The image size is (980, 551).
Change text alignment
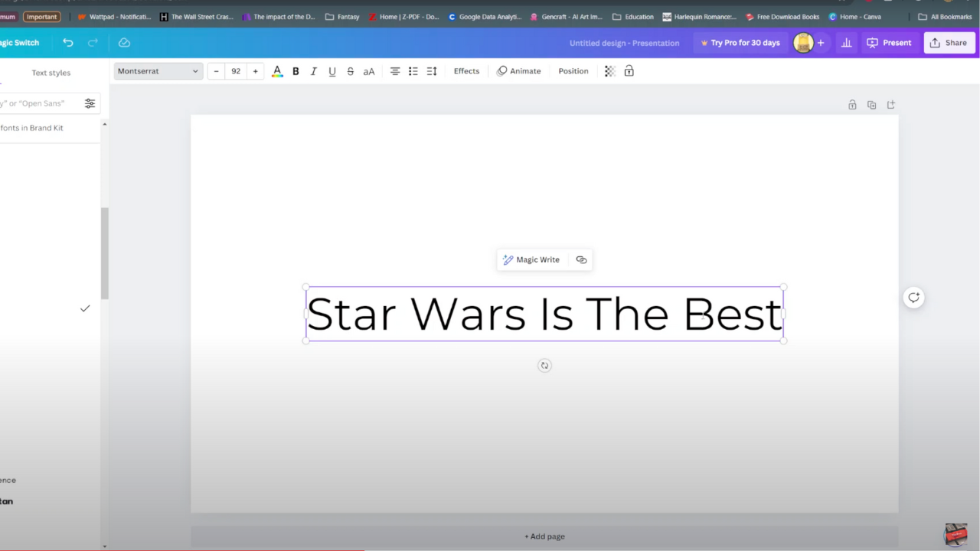(395, 71)
